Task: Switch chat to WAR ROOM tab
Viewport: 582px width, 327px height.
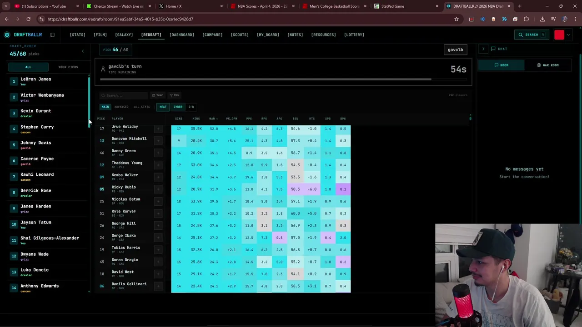Action: point(547,65)
